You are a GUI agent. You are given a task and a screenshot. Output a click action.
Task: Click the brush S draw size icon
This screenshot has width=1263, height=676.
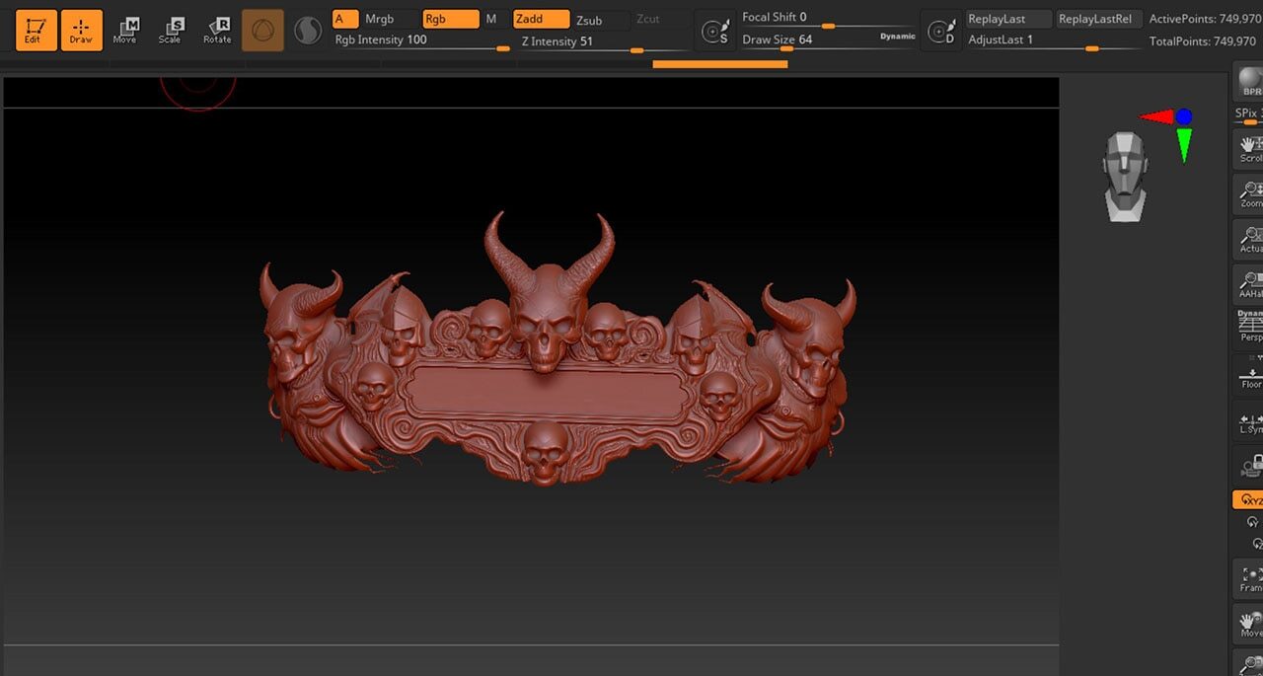pos(715,32)
